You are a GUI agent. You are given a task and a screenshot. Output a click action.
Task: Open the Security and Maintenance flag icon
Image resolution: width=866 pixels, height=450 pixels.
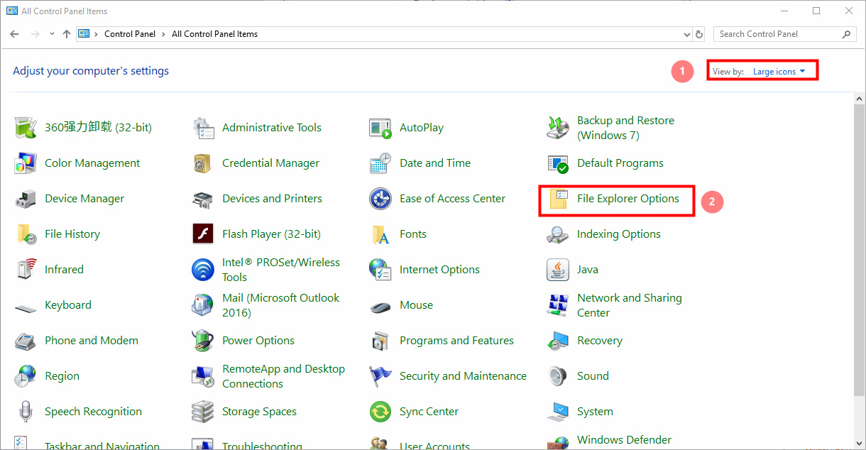[x=380, y=376]
